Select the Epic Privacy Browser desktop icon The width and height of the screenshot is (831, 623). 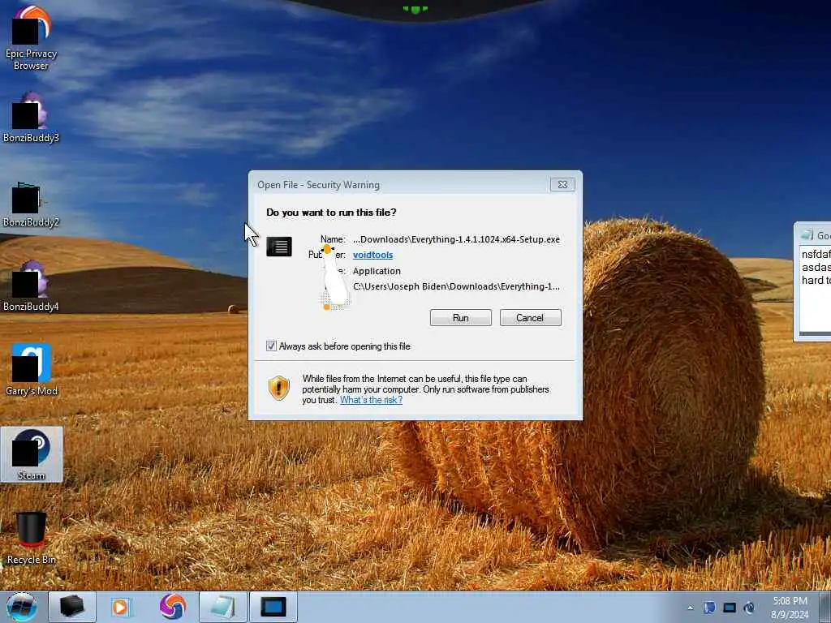[31, 38]
